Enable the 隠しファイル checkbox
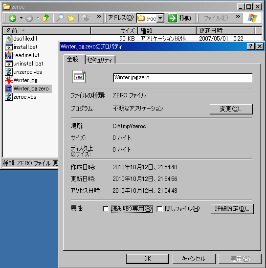Viewport: 266px width, 268px height. click(159, 209)
